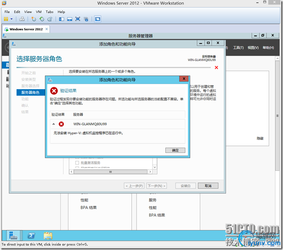Image resolution: width=283 pixels, height=250 pixels.
Task: Take a snapshot of this virtual machine
Action: pyautogui.click(x=33, y=19)
